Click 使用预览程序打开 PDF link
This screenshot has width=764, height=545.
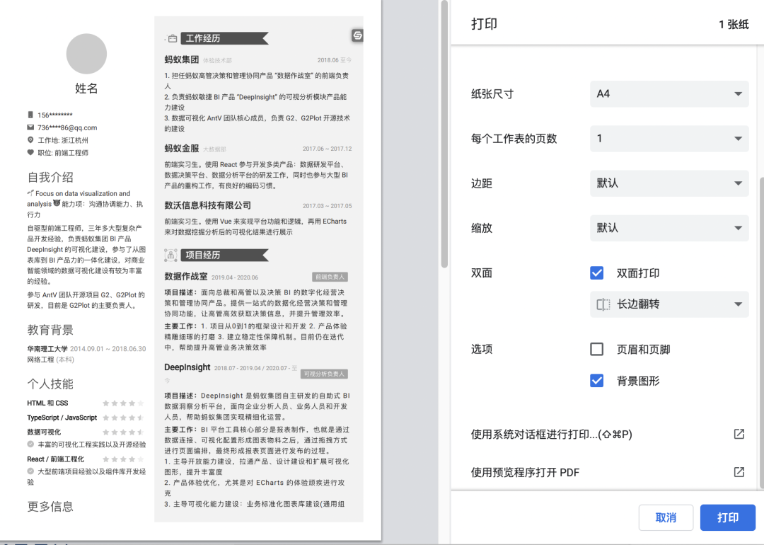[525, 472]
